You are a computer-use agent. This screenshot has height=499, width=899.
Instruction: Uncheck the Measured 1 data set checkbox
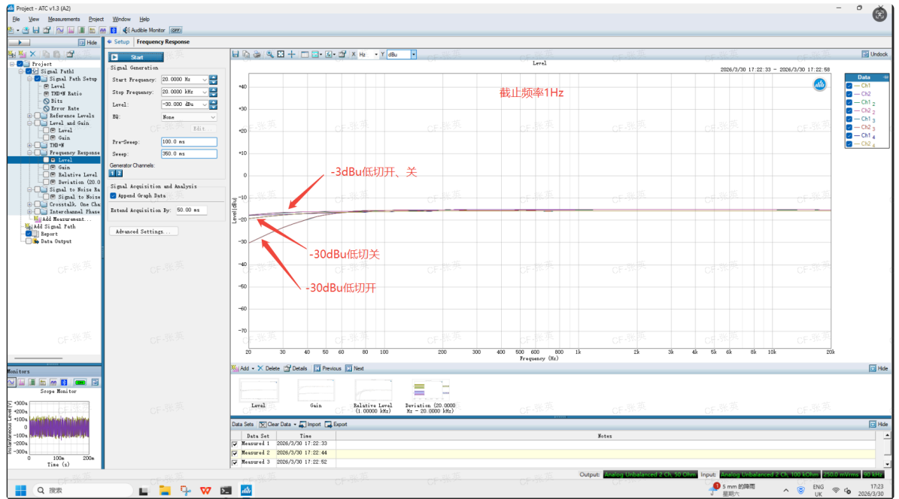[235, 444]
